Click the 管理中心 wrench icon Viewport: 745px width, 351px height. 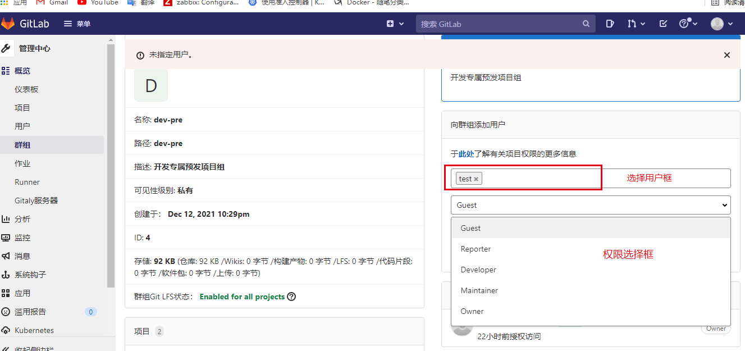click(6, 48)
